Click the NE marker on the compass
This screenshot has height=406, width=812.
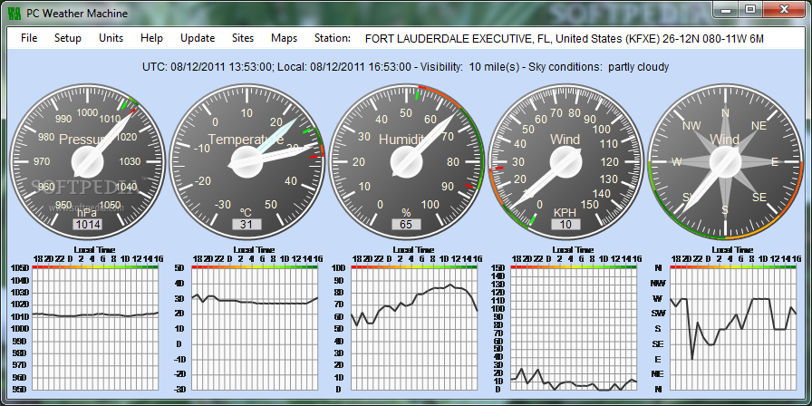pos(759,126)
